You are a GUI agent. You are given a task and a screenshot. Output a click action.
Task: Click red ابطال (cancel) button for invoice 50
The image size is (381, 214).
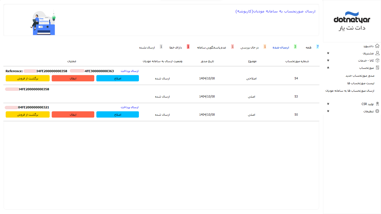tap(73, 115)
